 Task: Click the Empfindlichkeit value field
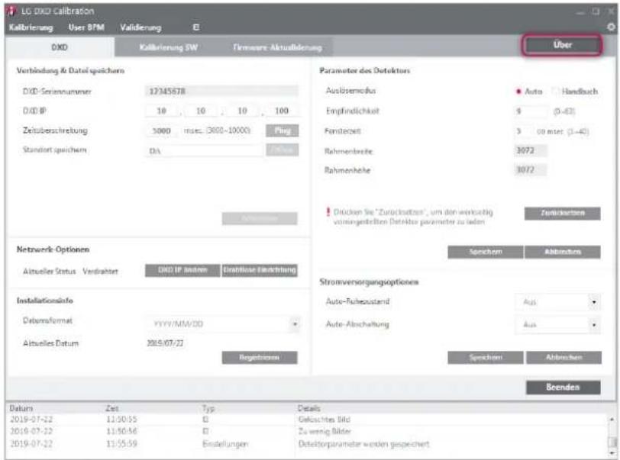531,111
